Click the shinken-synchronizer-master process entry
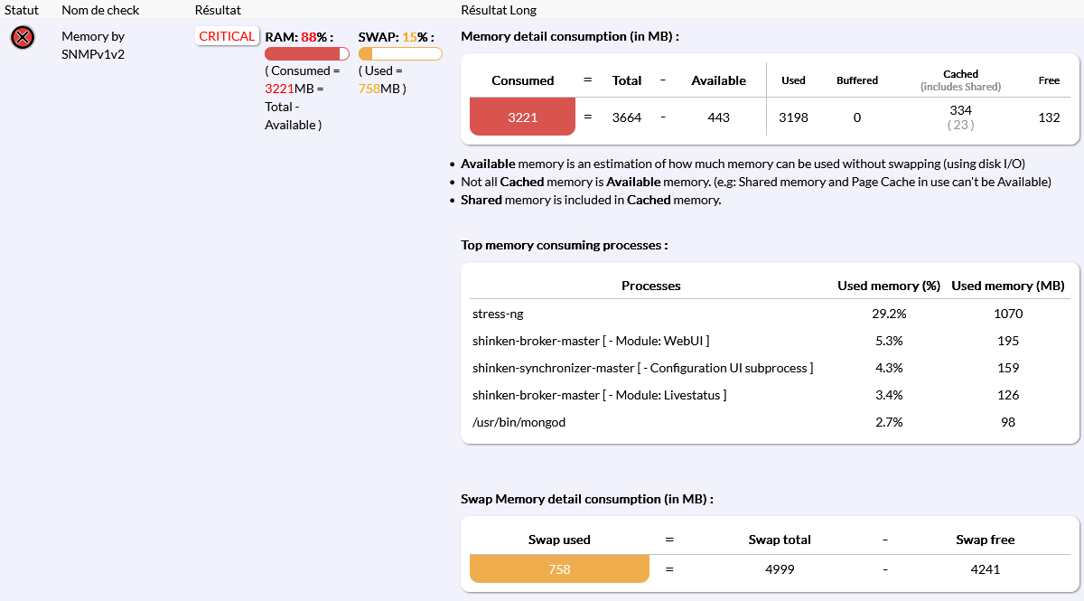 [642, 368]
